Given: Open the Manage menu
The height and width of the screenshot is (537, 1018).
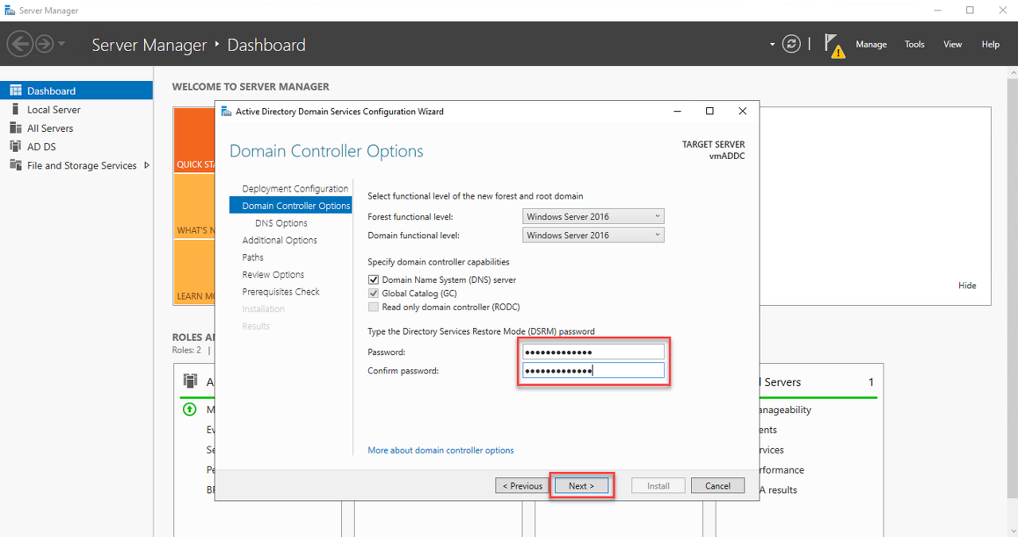Looking at the screenshot, I should click(871, 44).
